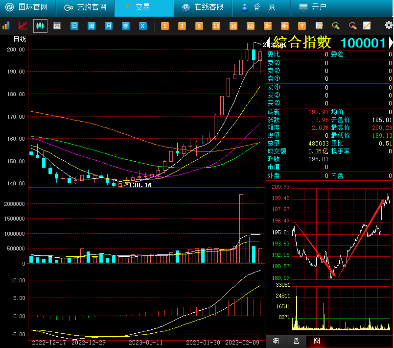This screenshot has width=394, height=348.
Task: Select the 1-minute interval icon
Action: (x=165, y=26)
